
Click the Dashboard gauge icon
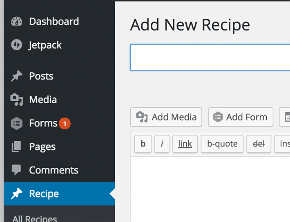(x=16, y=22)
